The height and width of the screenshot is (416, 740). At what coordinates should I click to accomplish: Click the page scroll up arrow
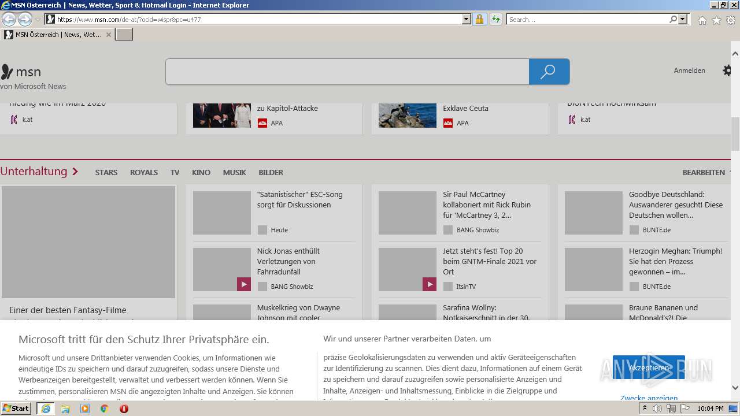tap(735, 54)
